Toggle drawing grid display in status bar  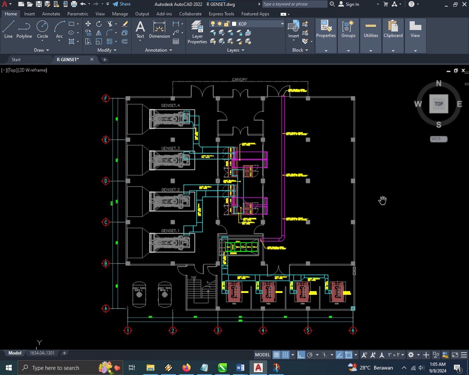(x=277, y=354)
